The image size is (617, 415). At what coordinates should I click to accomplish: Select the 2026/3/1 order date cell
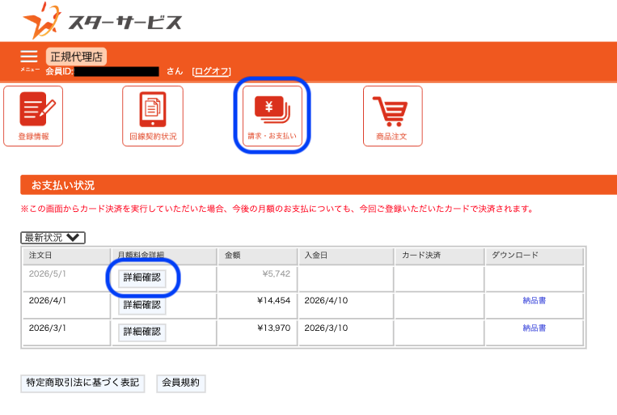click(66, 332)
